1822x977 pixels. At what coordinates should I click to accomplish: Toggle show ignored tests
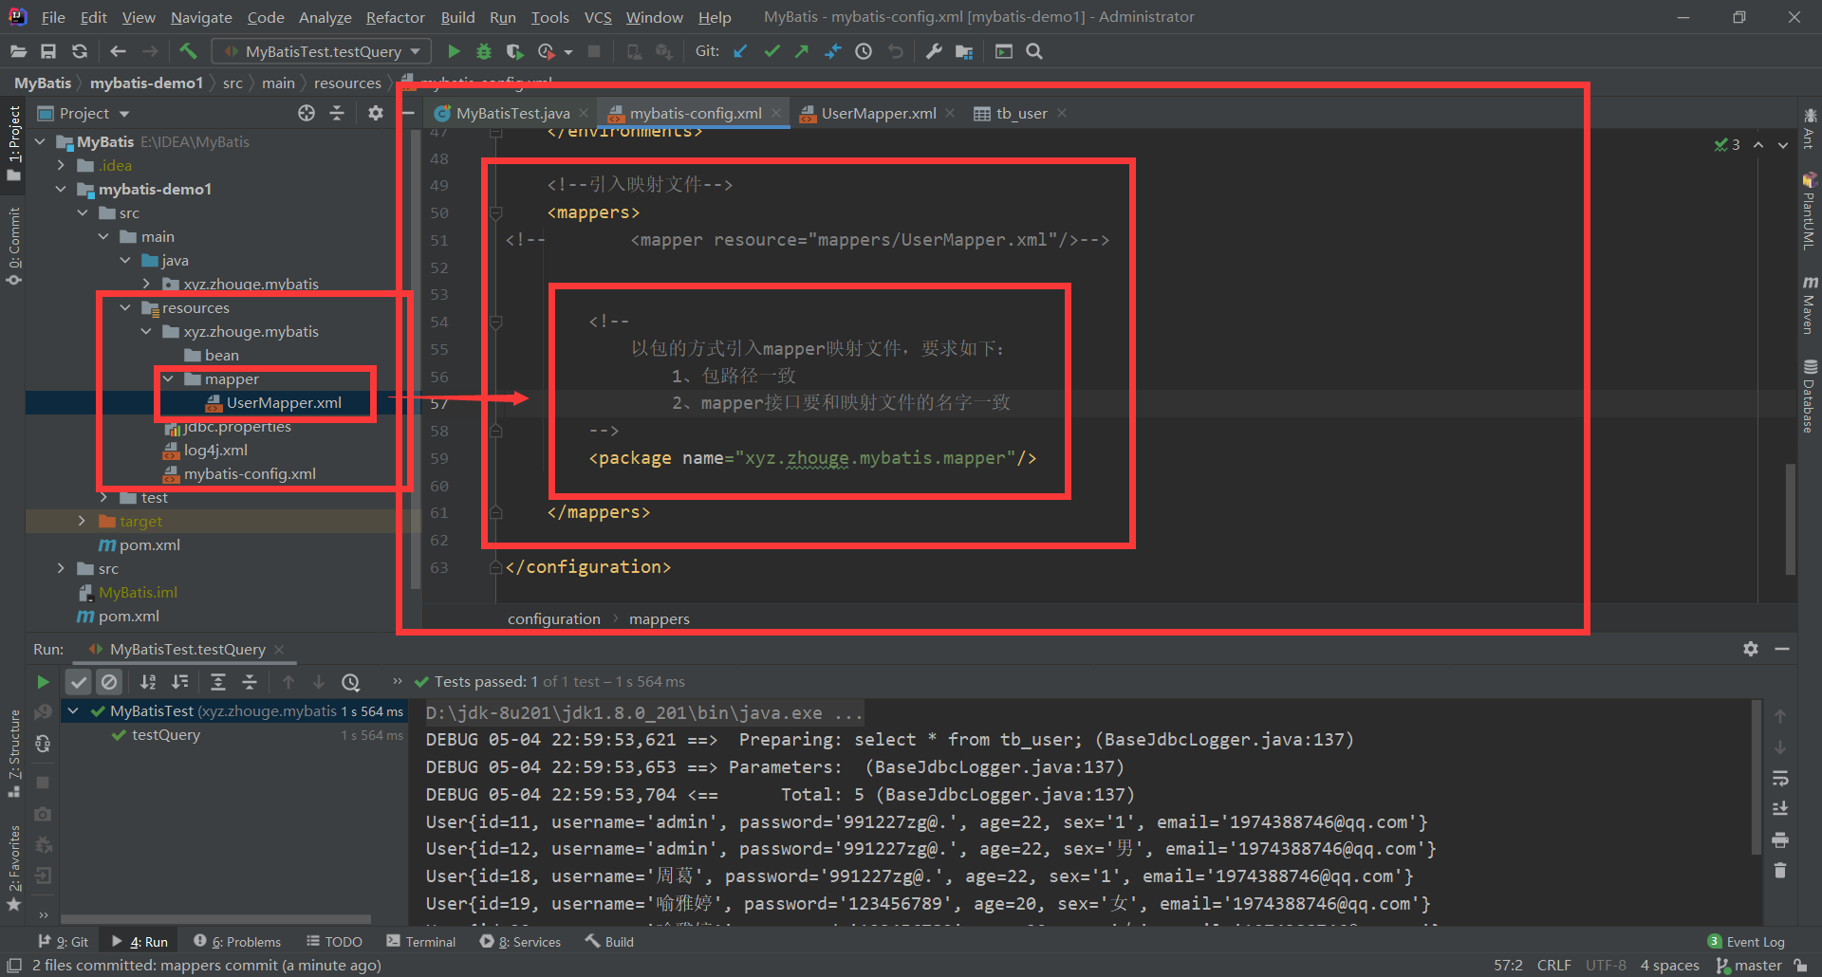pyautogui.click(x=110, y=681)
